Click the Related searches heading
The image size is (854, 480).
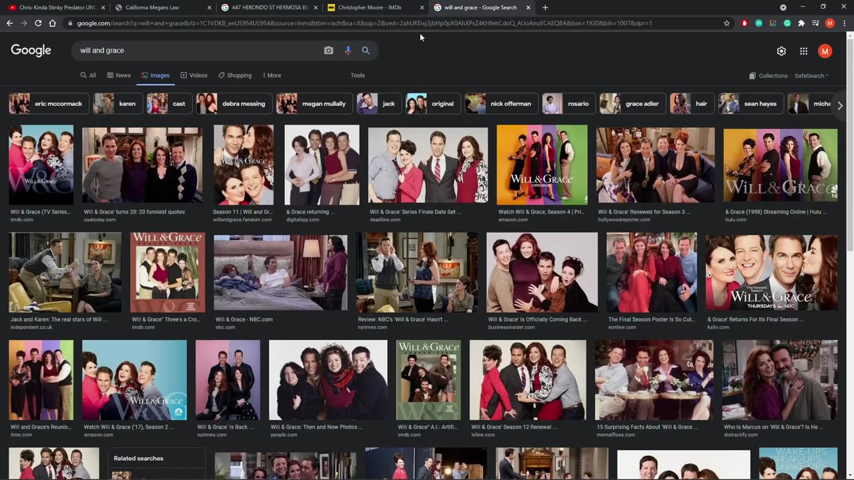click(x=138, y=459)
